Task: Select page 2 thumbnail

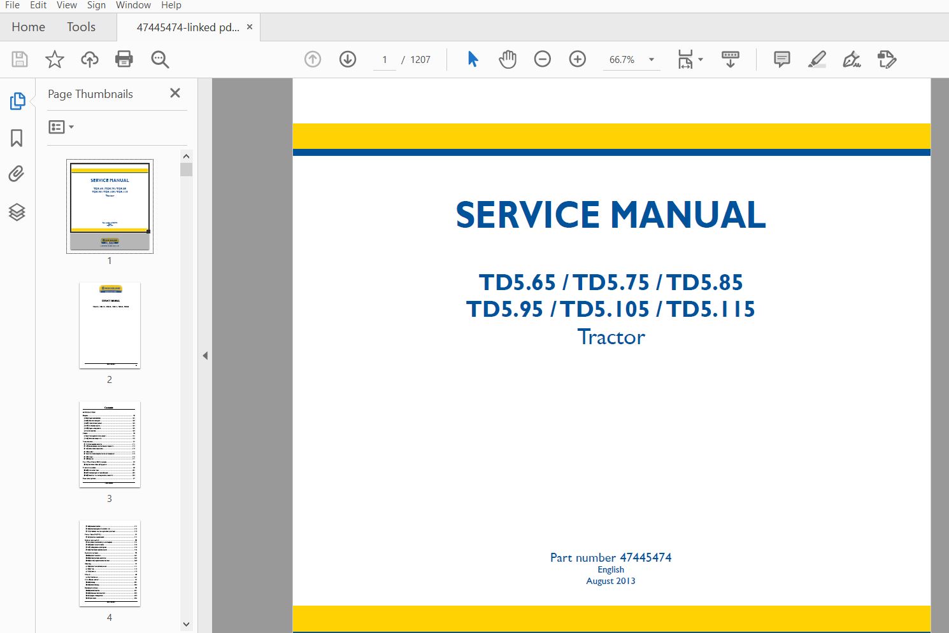Action: (x=110, y=326)
